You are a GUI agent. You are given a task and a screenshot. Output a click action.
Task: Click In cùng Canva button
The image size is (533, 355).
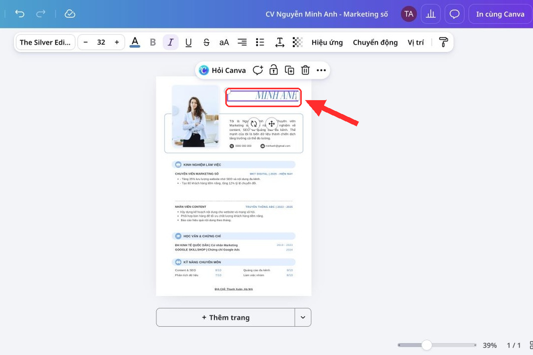500,14
